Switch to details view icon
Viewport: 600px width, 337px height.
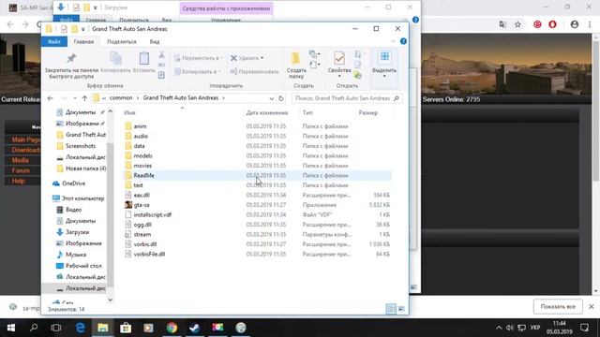391,309
